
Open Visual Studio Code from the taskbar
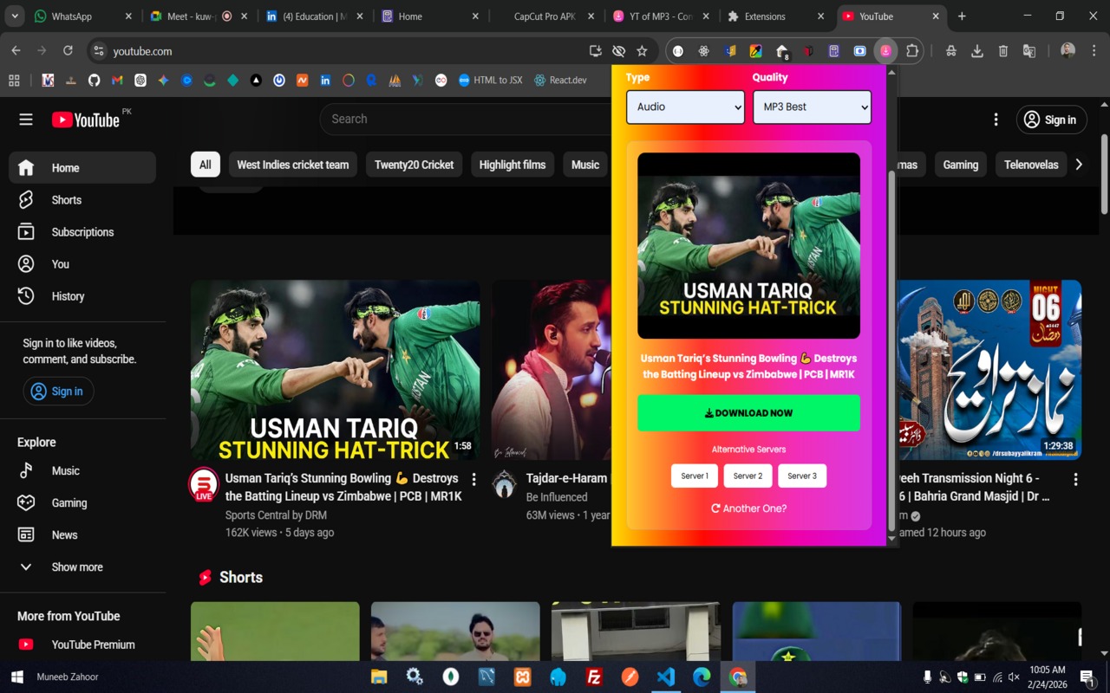tap(666, 677)
